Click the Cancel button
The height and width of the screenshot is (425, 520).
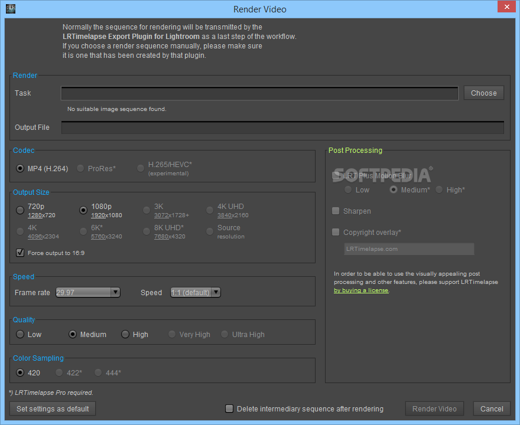click(x=492, y=409)
